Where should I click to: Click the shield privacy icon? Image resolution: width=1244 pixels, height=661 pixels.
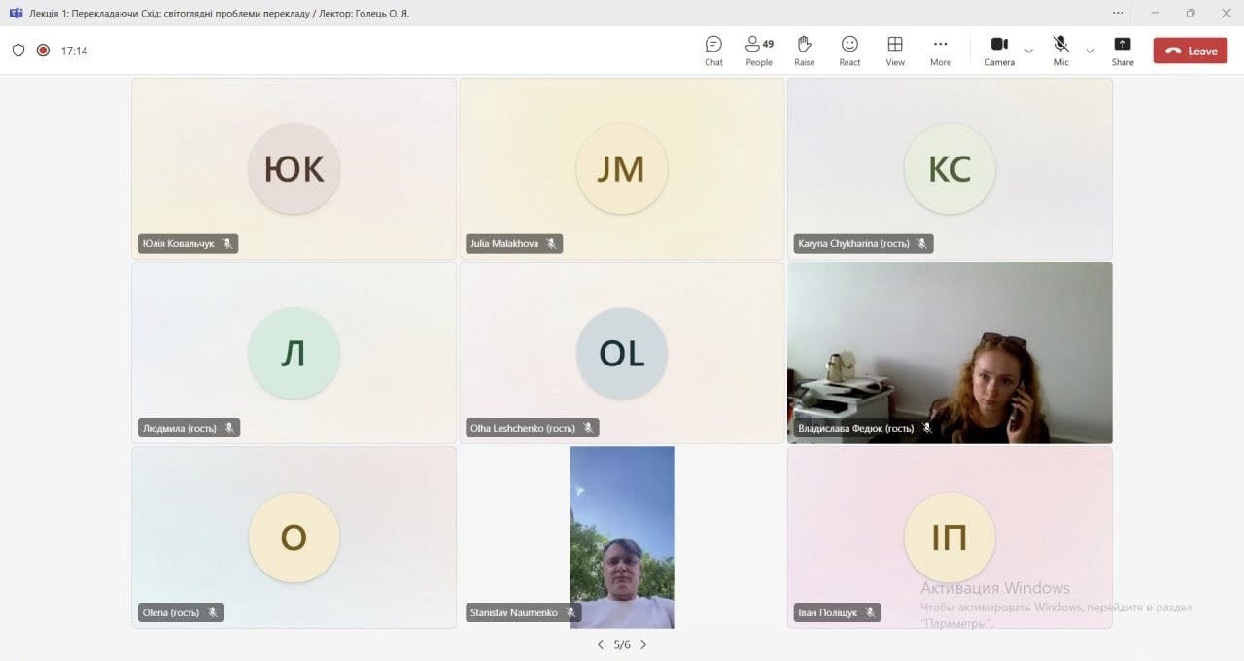[x=18, y=51]
